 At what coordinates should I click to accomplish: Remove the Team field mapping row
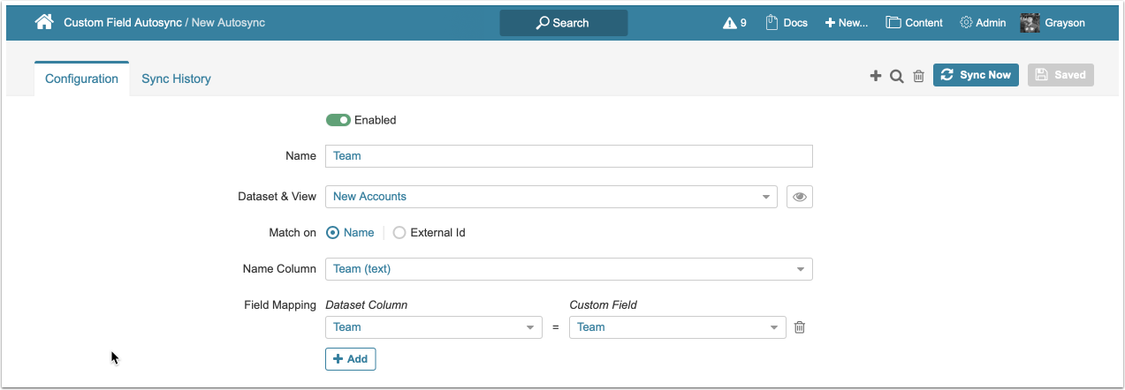pyautogui.click(x=800, y=327)
